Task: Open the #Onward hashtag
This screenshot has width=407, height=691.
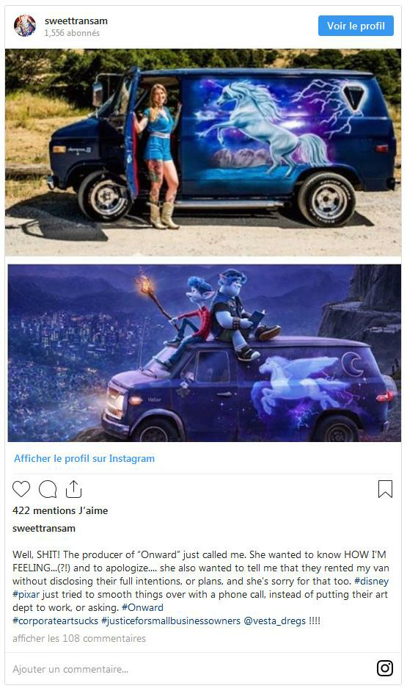Action: pos(142,607)
